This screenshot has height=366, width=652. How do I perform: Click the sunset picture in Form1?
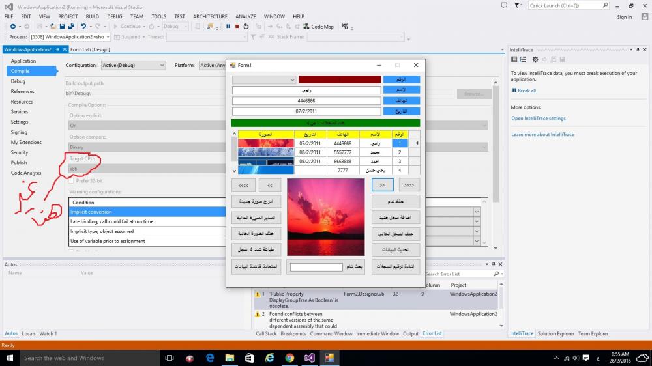(x=325, y=218)
